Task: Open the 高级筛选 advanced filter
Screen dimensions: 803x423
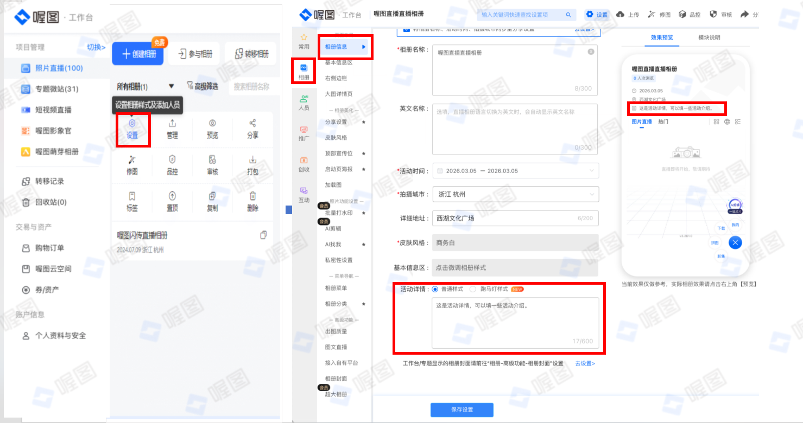Action: tap(202, 86)
